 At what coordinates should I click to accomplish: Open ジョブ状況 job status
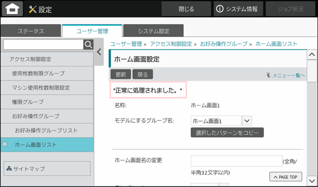(290, 9)
